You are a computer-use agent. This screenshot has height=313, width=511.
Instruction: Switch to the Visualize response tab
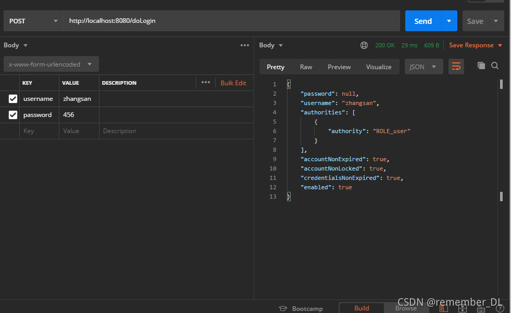379,67
